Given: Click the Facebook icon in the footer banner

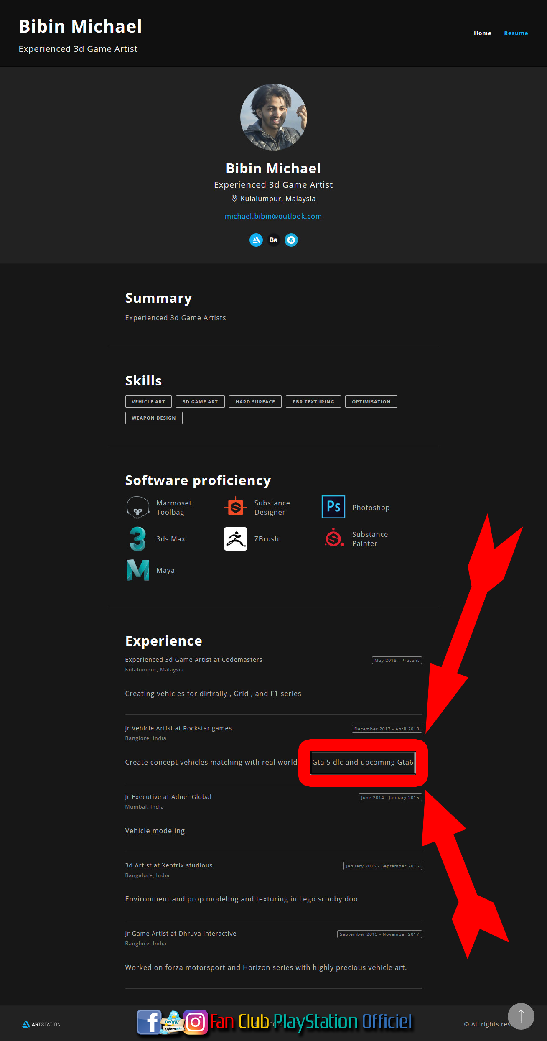Looking at the screenshot, I should [149, 1022].
